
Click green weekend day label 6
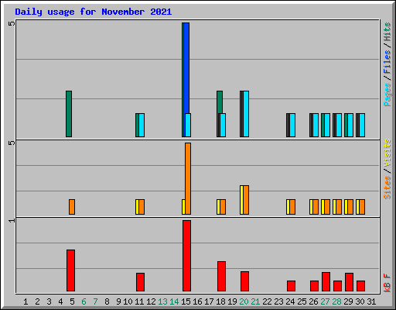pos(84,301)
